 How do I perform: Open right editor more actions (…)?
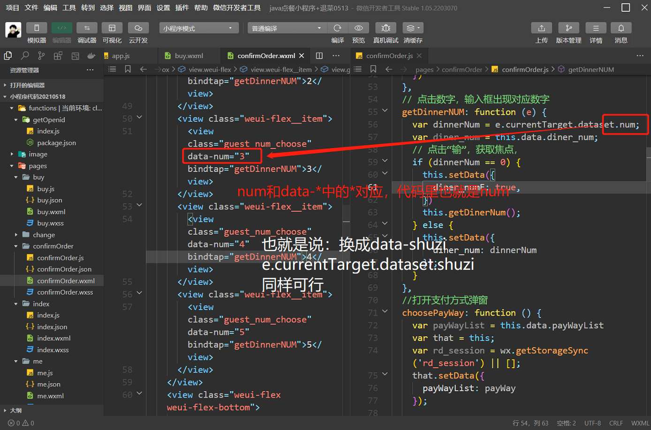pos(640,56)
